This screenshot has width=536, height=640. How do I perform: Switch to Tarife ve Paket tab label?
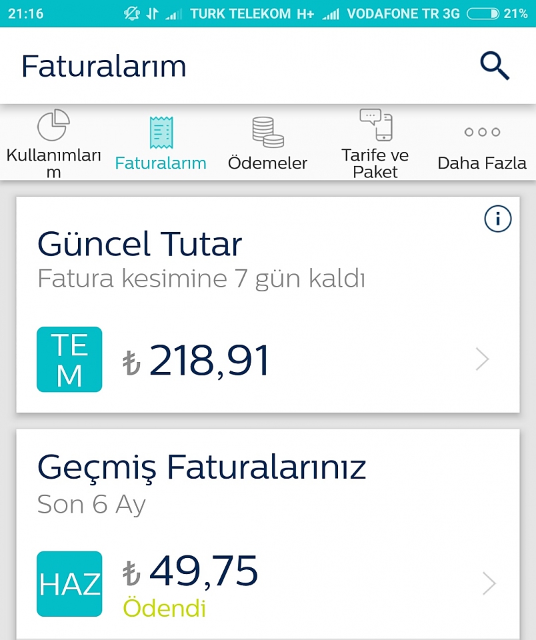tap(375, 163)
